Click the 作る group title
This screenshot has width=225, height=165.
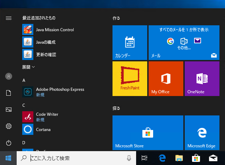tap(116, 18)
